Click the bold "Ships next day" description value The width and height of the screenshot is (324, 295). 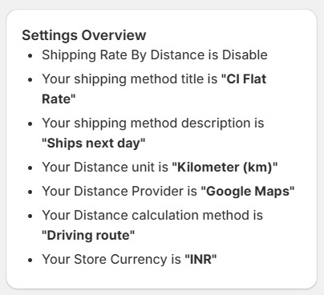pos(94,143)
